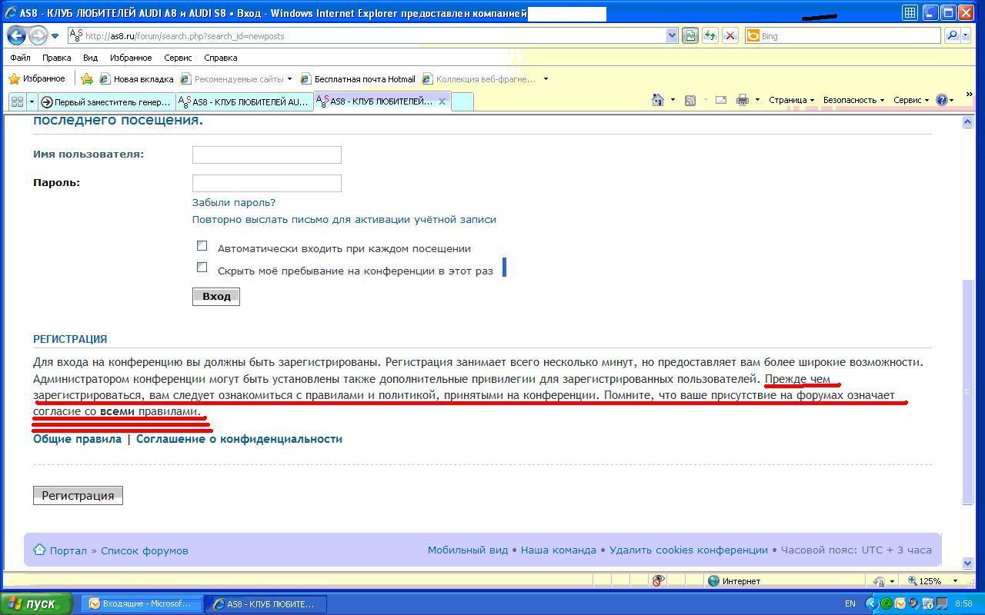This screenshot has width=985, height=615.
Task: Enable 'Автоматически входить при каждом посещении' checkbox
Action: click(x=202, y=246)
